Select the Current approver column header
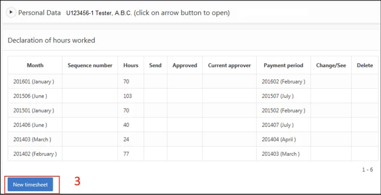Screen dimensions: 381x195 point(229,65)
